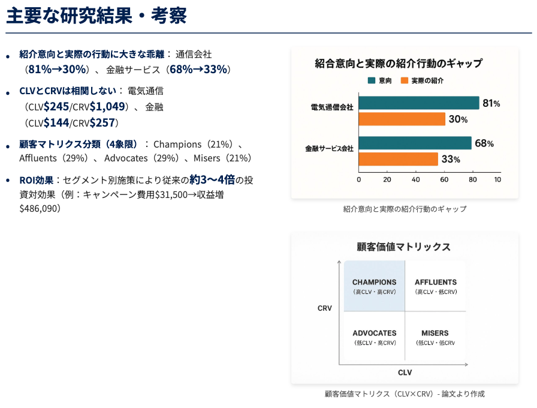Image resolution: width=537 pixels, height=408 pixels.
Task: Click the bold 約3〜4倍 text
Action: (x=212, y=179)
